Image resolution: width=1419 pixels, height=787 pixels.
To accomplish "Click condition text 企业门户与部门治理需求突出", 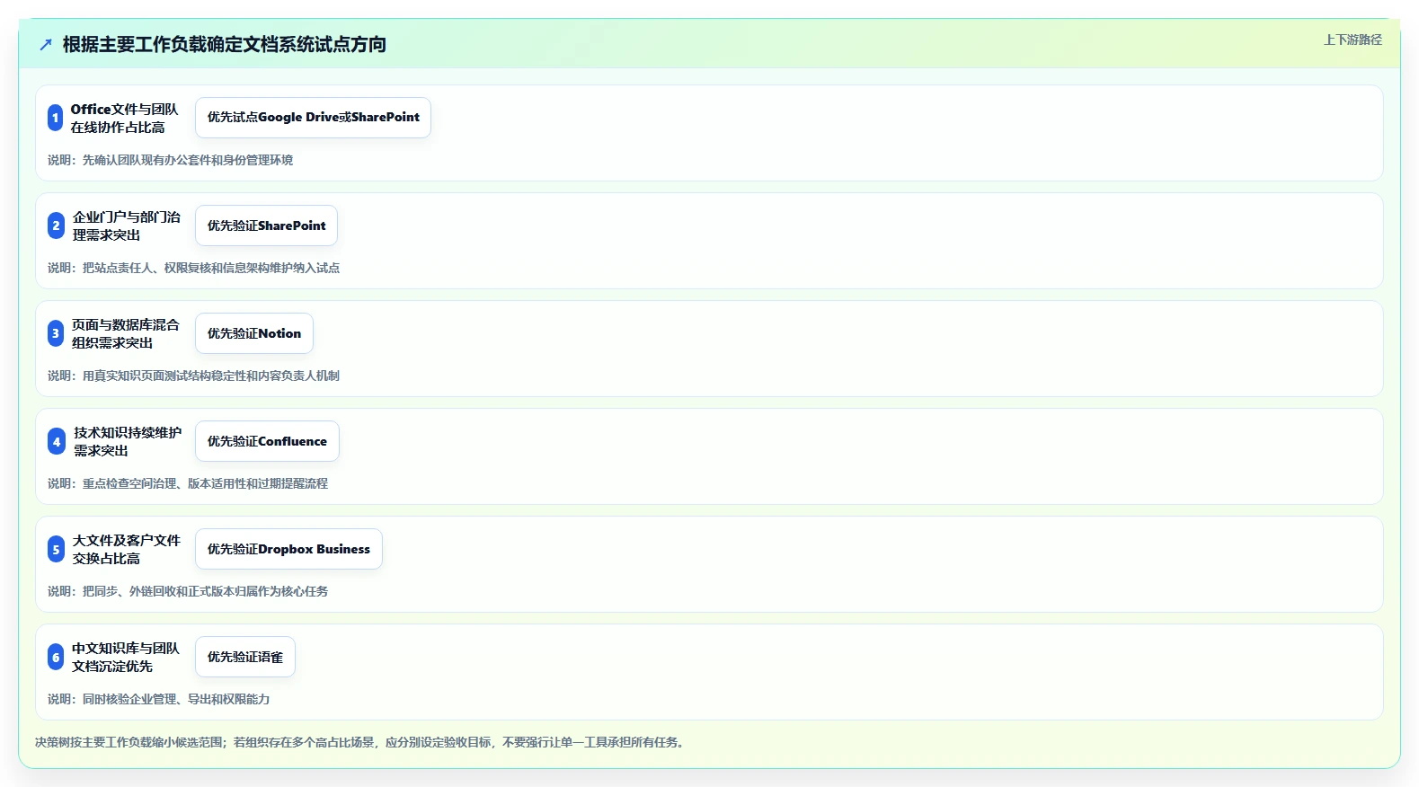I will click(127, 225).
